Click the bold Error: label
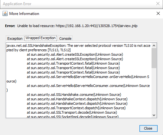 tap(10, 26)
